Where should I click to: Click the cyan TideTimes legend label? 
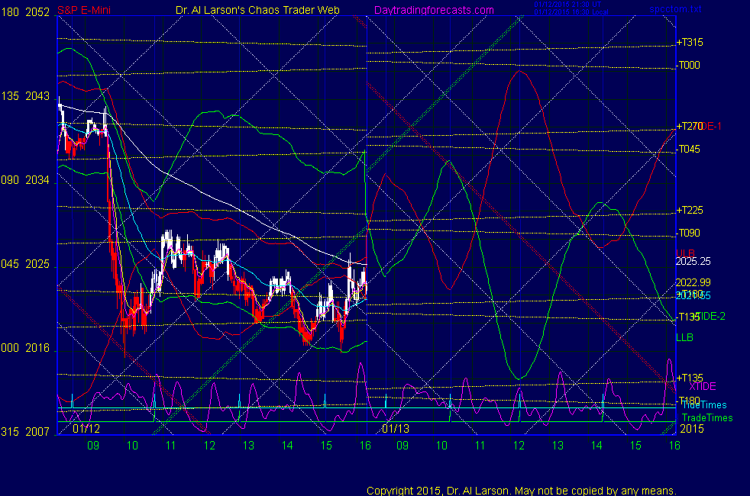pos(703,405)
